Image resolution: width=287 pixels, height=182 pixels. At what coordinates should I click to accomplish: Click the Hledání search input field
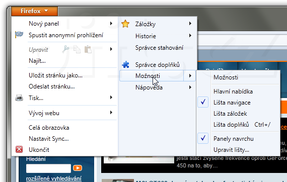pos(48,168)
